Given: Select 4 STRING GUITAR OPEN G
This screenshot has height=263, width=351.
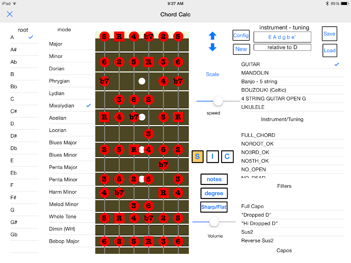Looking at the screenshot, I should point(293,99).
